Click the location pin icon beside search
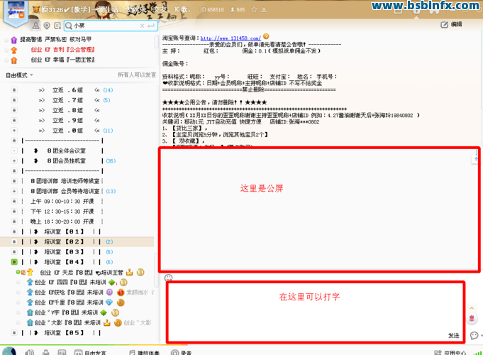The width and height of the screenshot is (483, 355). [x=47, y=26]
